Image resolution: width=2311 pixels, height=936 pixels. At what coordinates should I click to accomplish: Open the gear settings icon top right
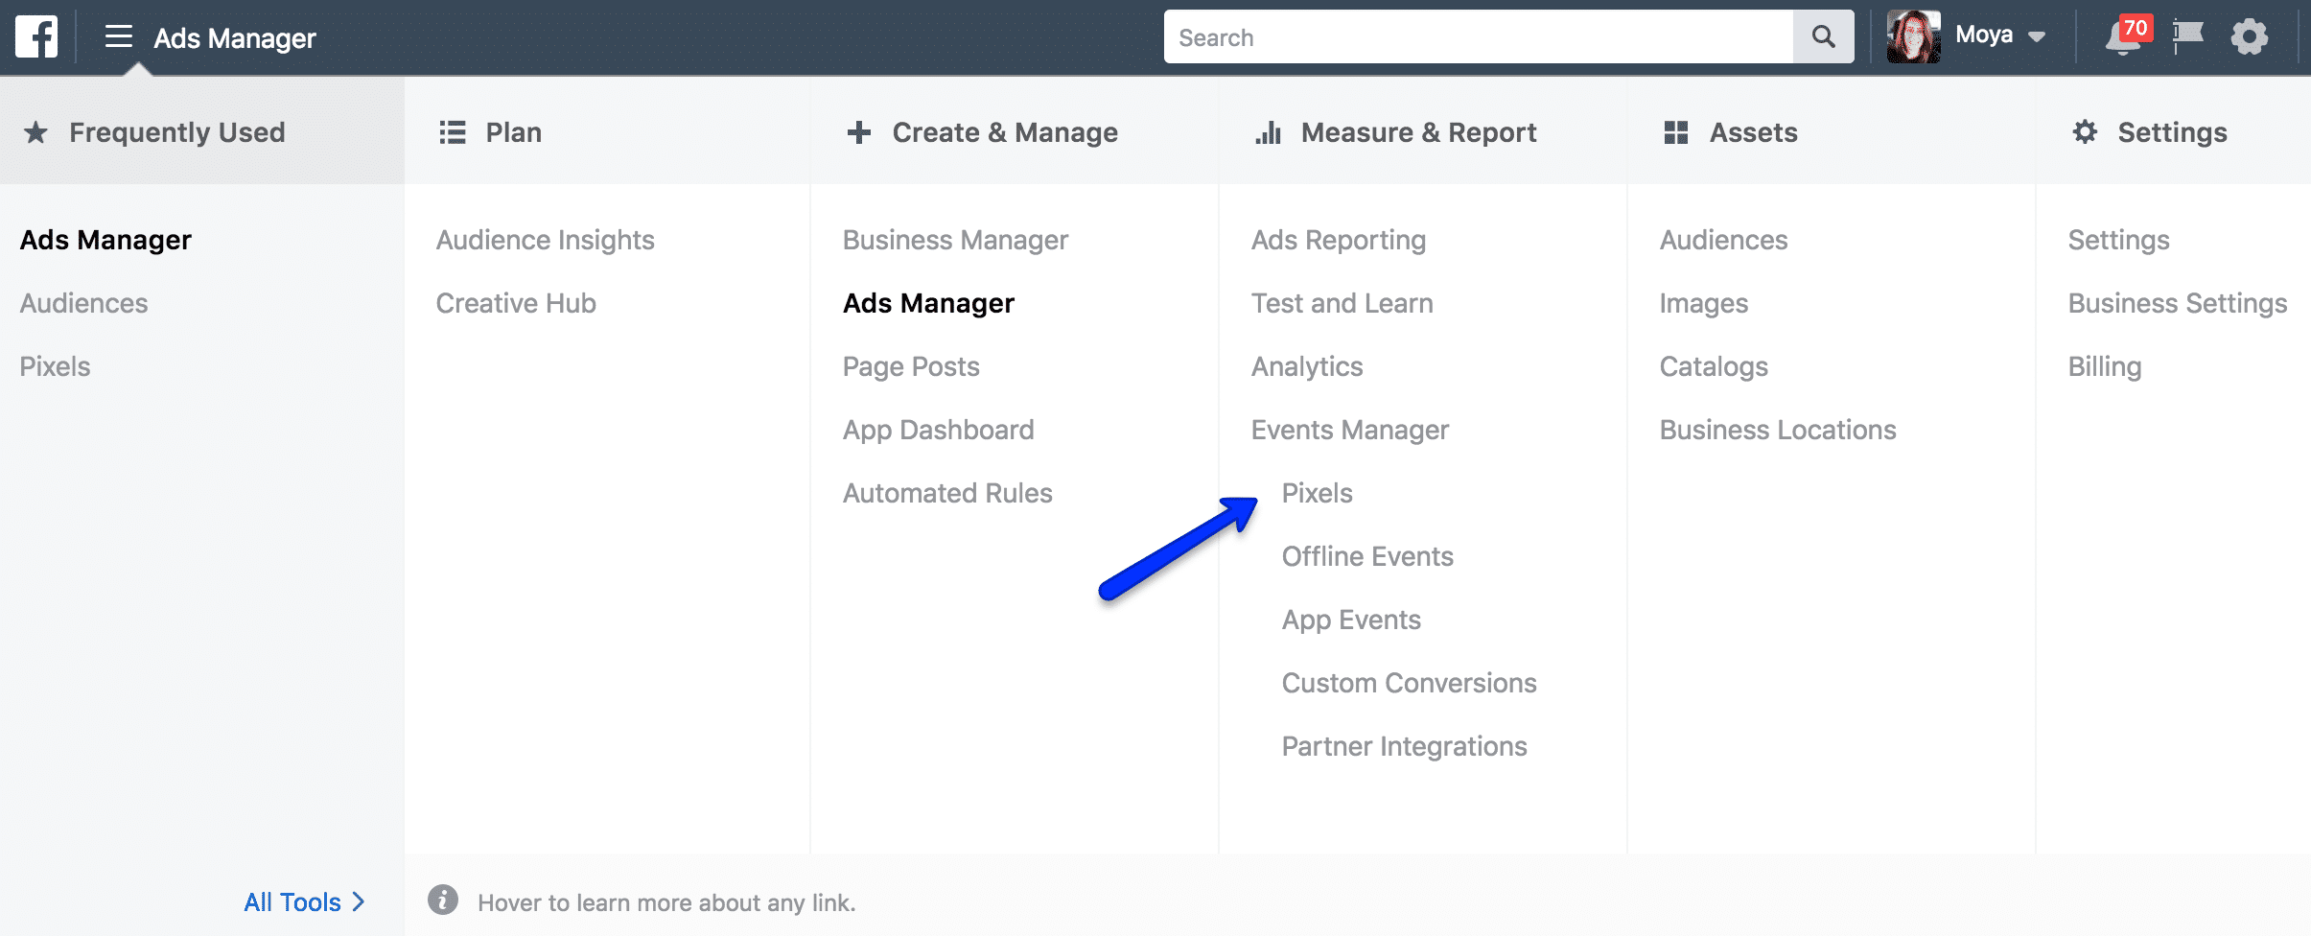[2249, 37]
